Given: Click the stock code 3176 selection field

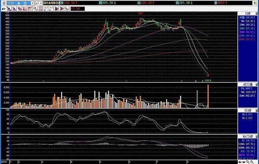Looking at the screenshot, I should 19,3.
